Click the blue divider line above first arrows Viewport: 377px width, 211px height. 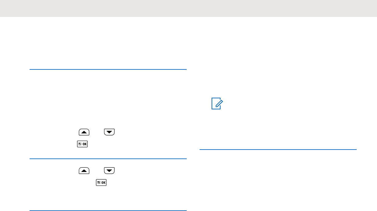click(108, 69)
